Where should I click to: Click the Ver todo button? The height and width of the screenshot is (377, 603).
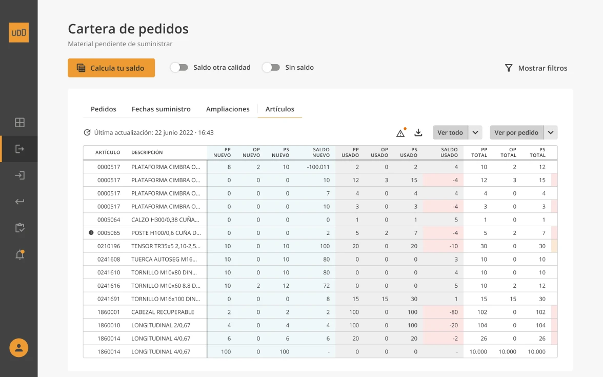450,132
